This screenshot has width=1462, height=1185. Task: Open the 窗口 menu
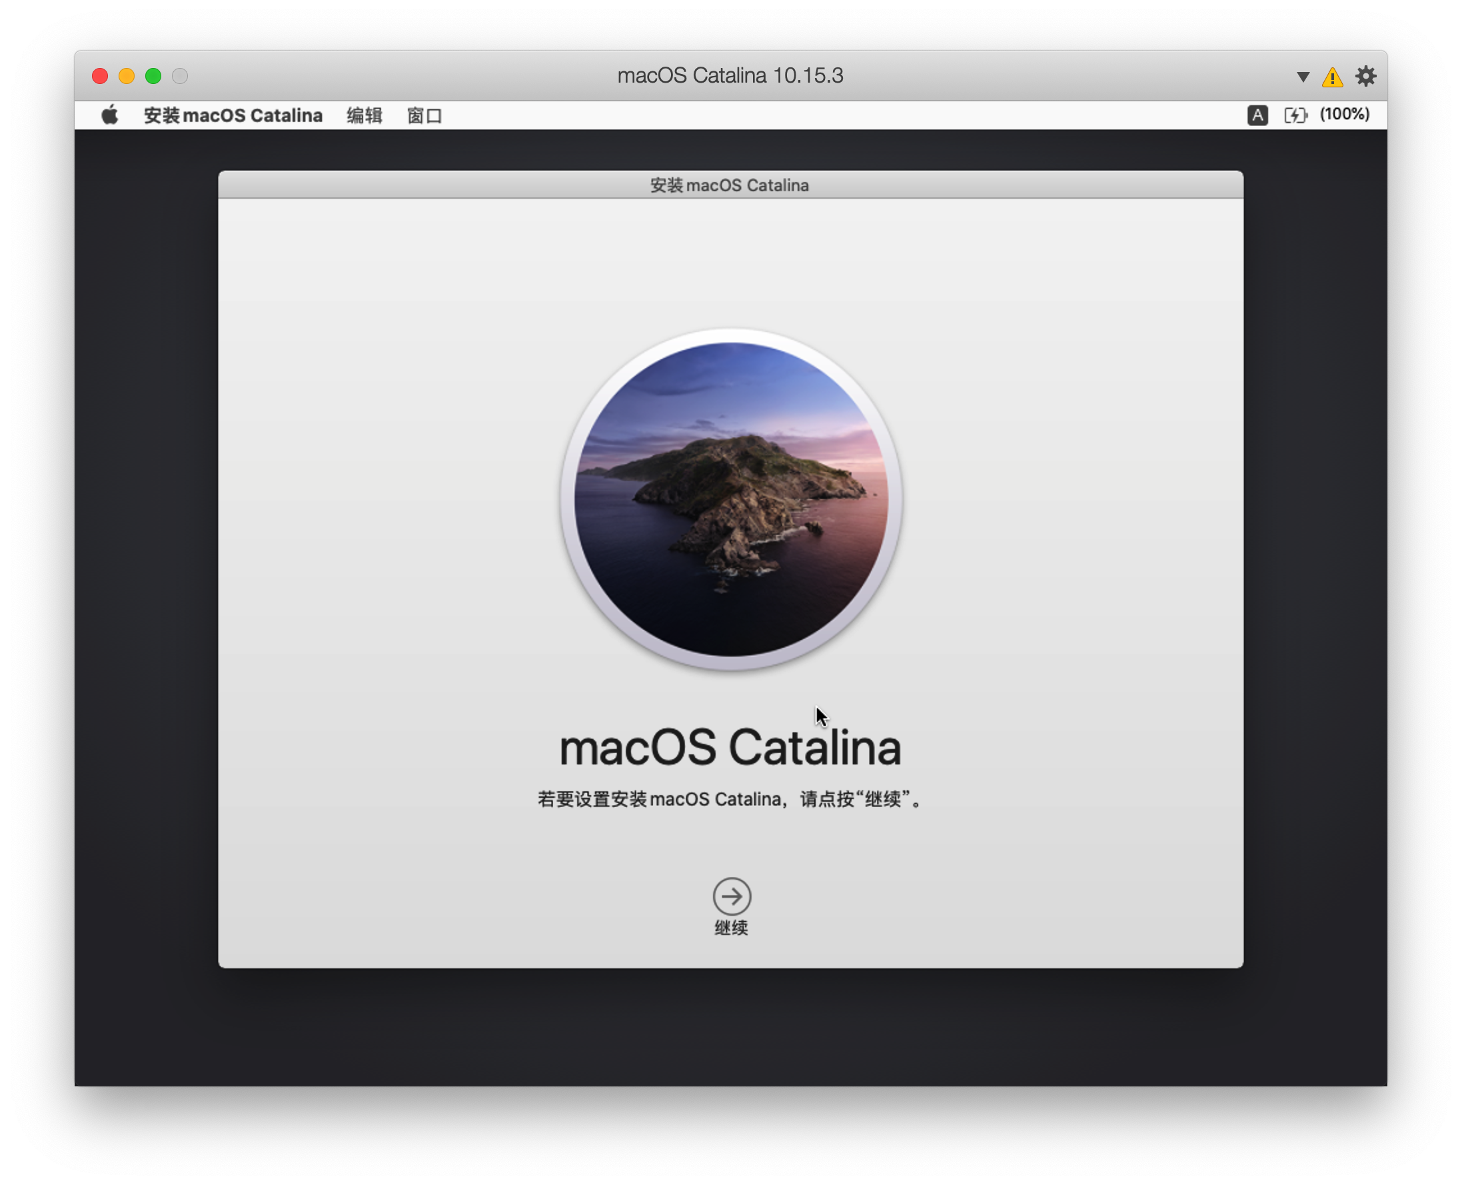[424, 115]
